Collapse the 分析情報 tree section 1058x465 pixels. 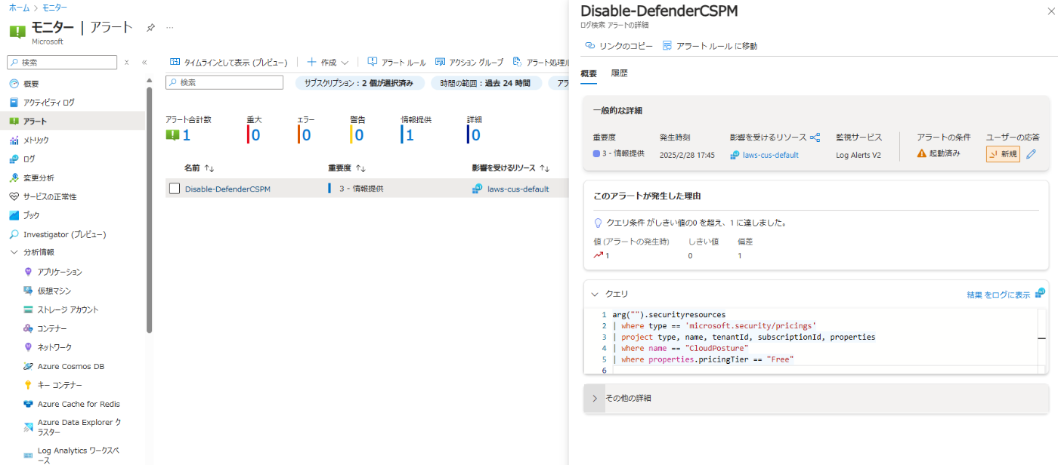(x=14, y=253)
